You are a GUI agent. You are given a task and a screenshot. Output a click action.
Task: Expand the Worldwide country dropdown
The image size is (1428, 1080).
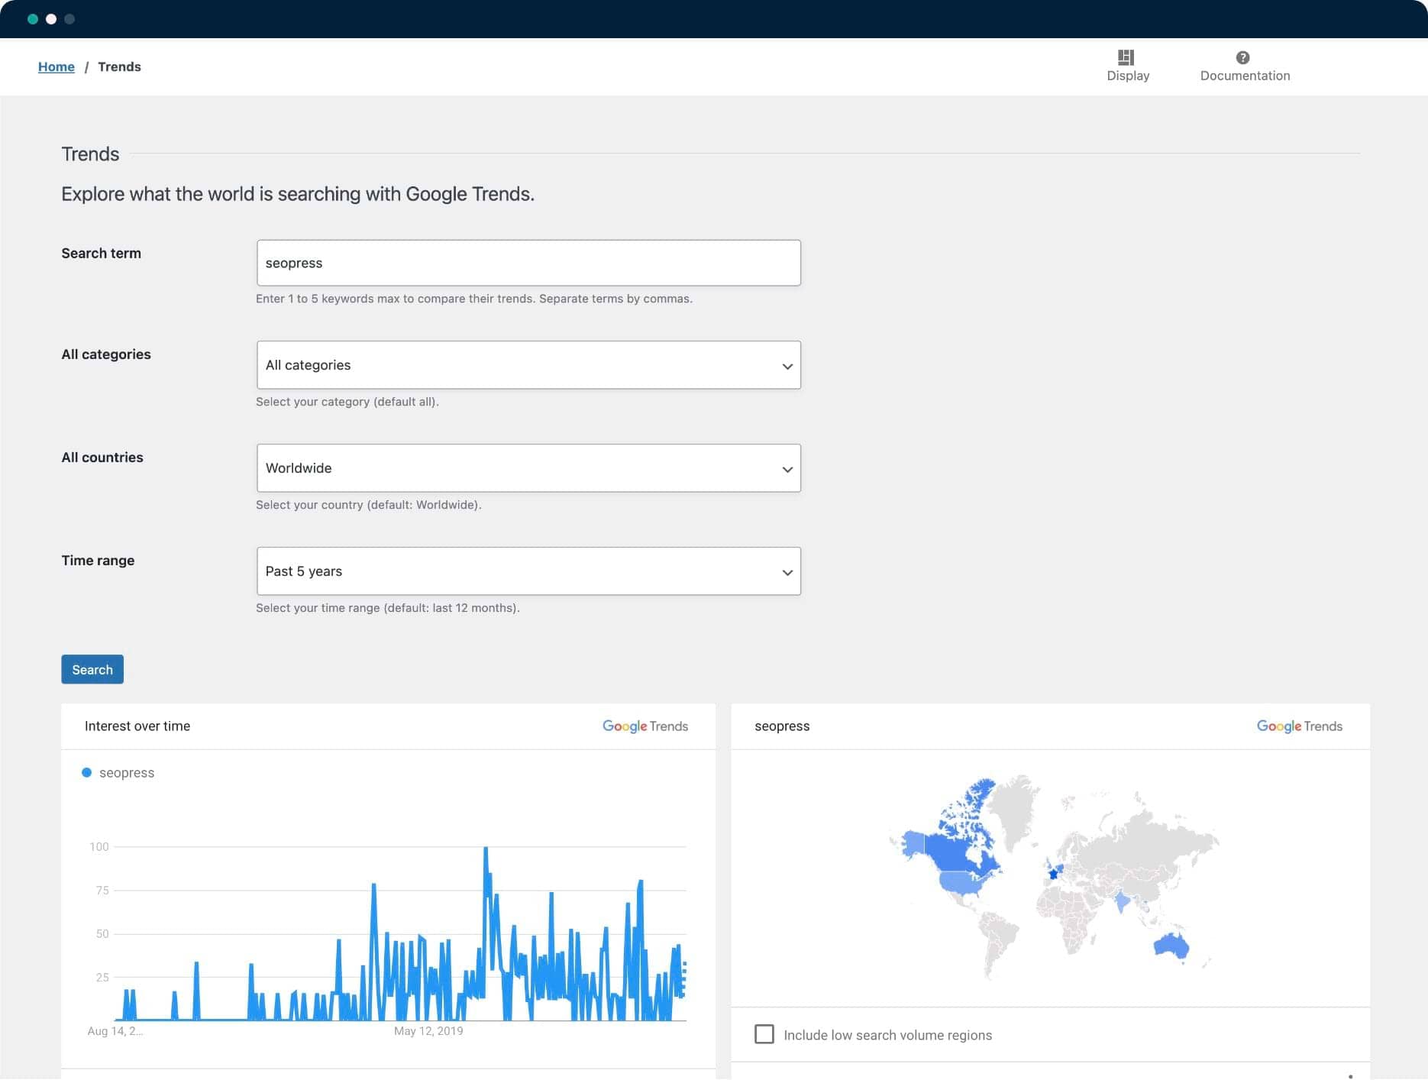528,468
